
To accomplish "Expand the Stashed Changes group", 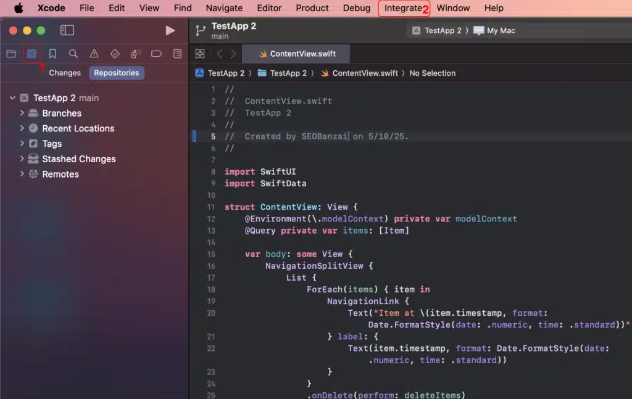I will tap(22, 158).
